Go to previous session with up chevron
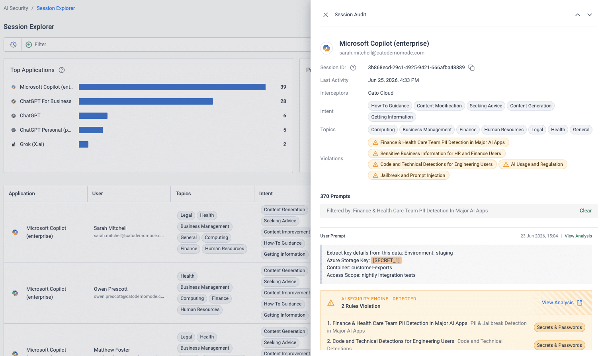This screenshot has width=602, height=356. point(578,15)
